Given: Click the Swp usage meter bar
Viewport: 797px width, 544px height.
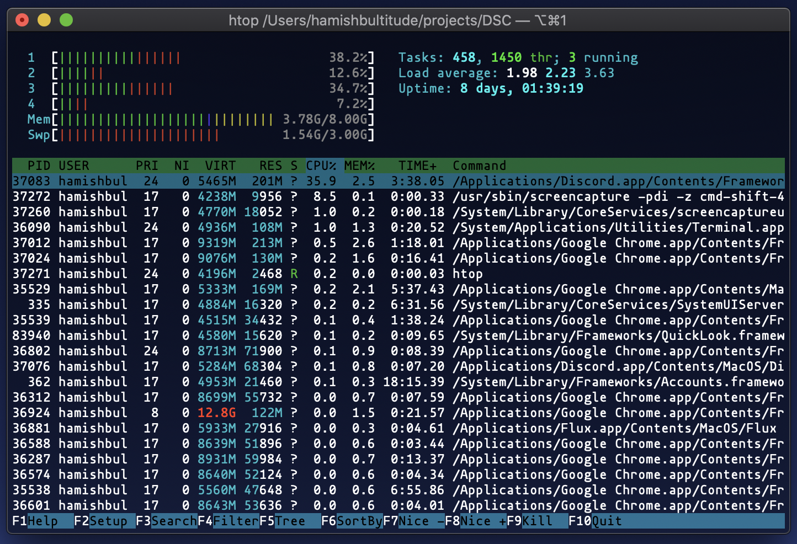Looking at the screenshot, I should point(212,135).
